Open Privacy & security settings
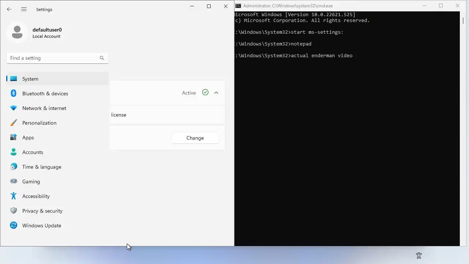 tap(58, 211)
